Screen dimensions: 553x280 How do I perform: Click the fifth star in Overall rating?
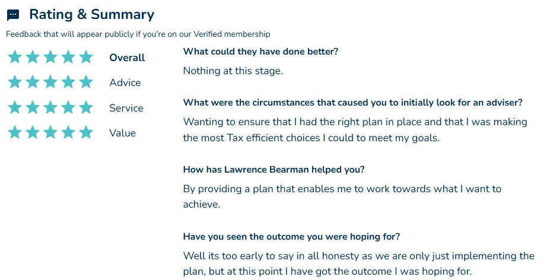pyautogui.click(x=86, y=57)
